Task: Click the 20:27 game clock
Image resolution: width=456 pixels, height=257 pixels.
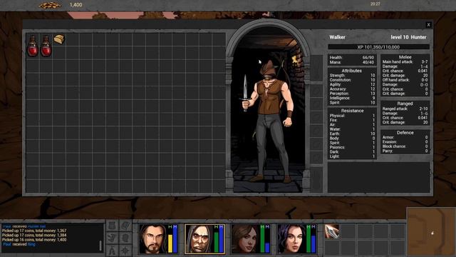Action: coord(375,4)
